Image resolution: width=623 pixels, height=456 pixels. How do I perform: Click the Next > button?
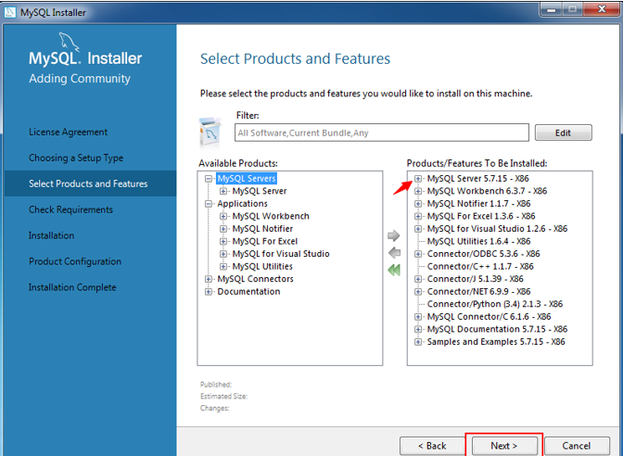pos(503,446)
